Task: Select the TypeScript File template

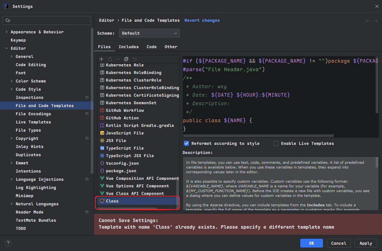Action: click(125, 148)
